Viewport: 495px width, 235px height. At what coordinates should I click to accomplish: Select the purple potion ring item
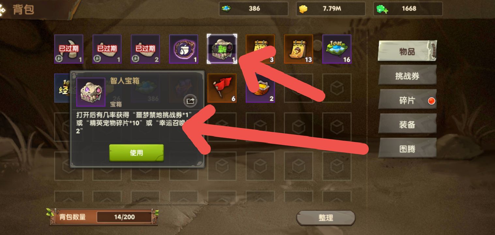184,49
